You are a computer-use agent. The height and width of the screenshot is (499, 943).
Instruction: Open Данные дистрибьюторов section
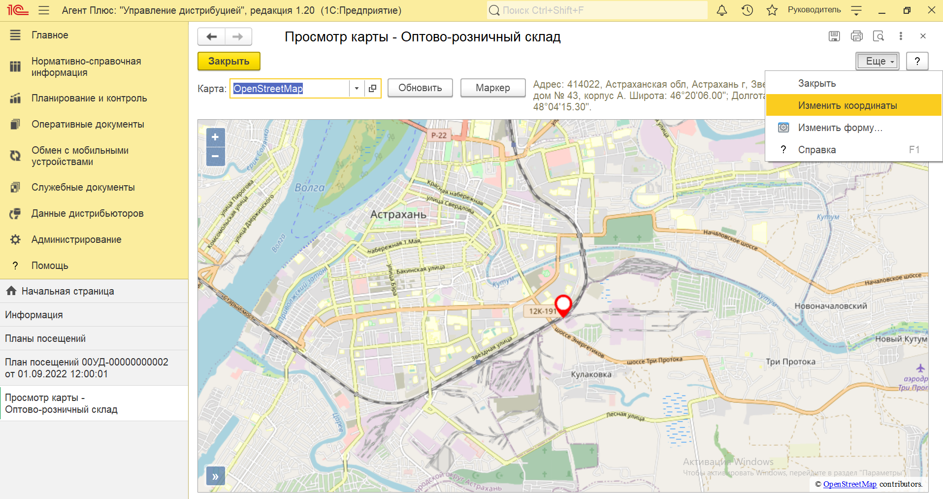point(94,213)
